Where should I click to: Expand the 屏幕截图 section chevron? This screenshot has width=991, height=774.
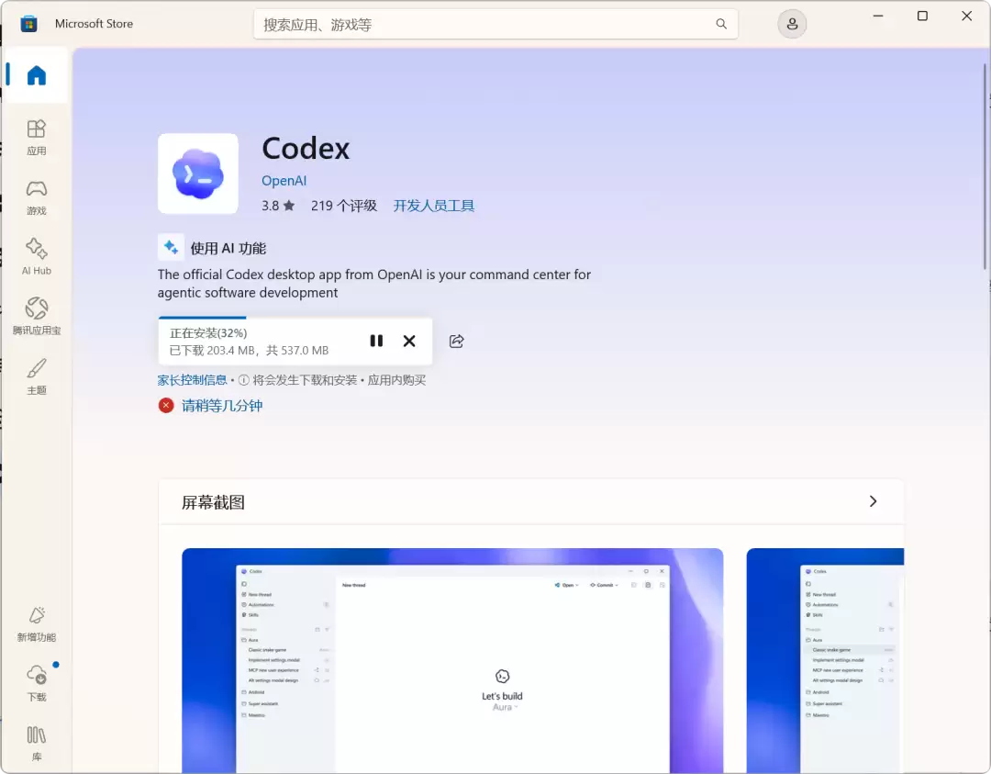[x=873, y=501]
